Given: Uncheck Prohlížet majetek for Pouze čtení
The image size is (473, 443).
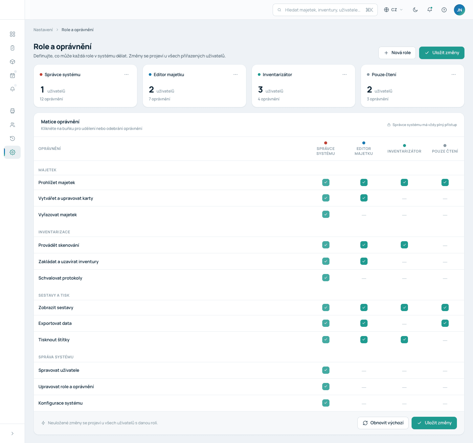Looking at the screenshot, I should 445,182.
